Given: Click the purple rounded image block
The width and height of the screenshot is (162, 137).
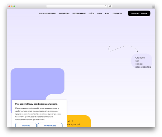Looking at the screenshot, I should [x=38, y=84].
